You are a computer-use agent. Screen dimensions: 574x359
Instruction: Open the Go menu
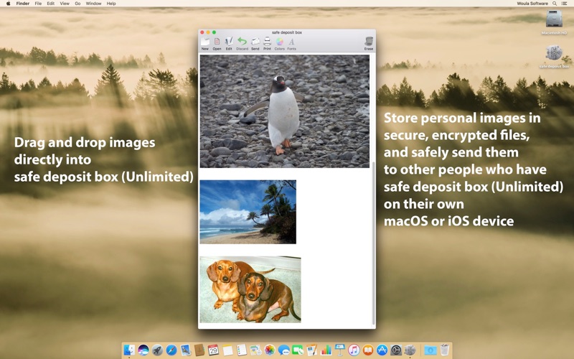(x=77, y=4)
